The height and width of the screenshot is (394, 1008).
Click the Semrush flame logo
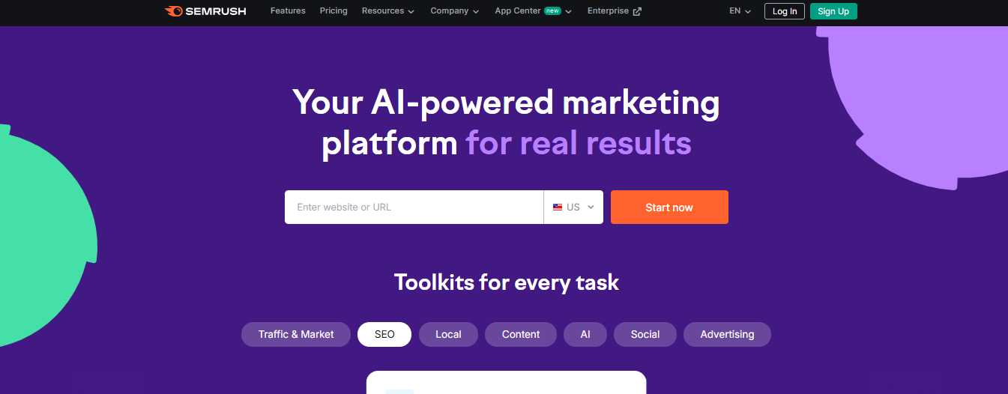pyautogui.click(x=173, y=11)
